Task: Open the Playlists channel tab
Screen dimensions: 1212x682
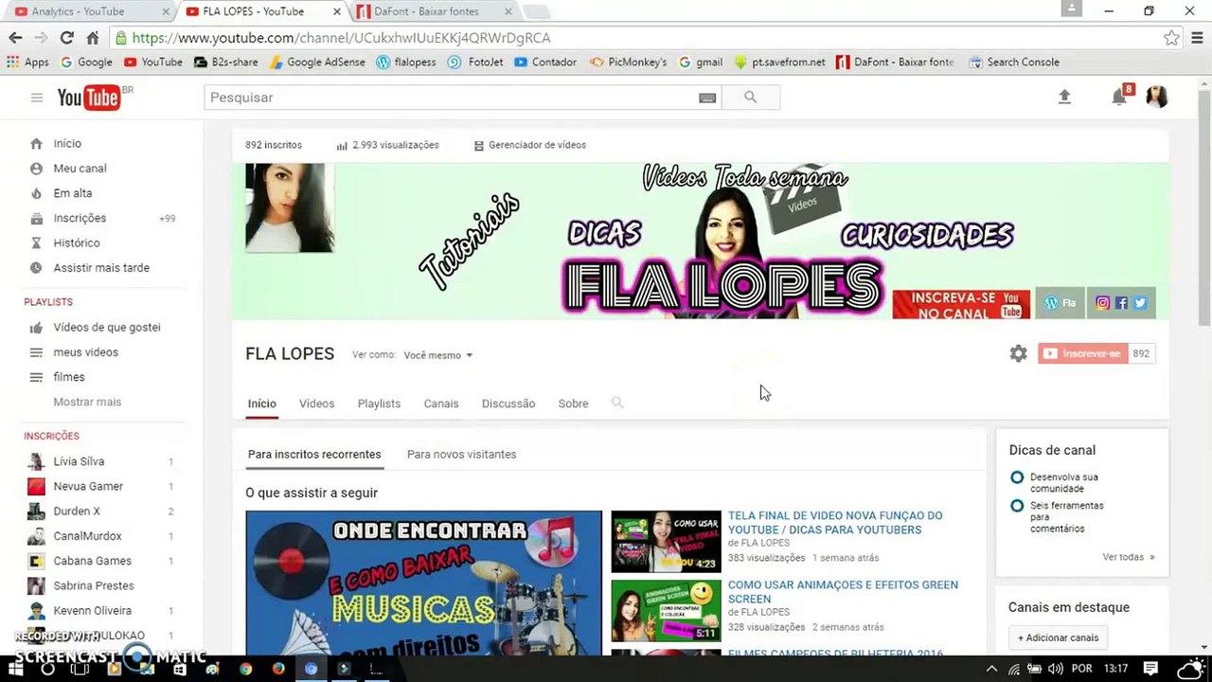Action: click(379, 404)
